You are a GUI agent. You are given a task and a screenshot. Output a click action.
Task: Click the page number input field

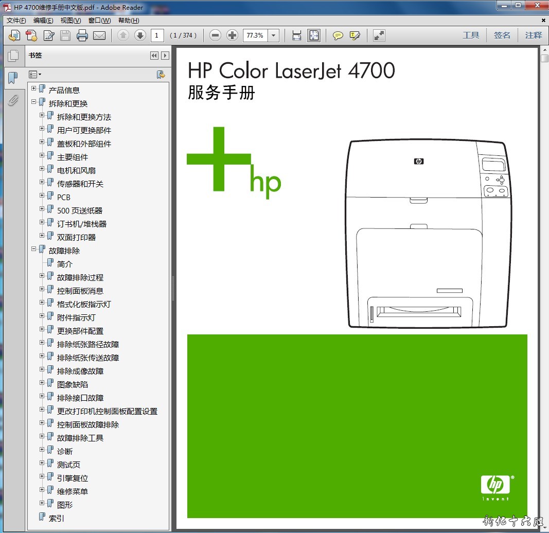[157, 35]
